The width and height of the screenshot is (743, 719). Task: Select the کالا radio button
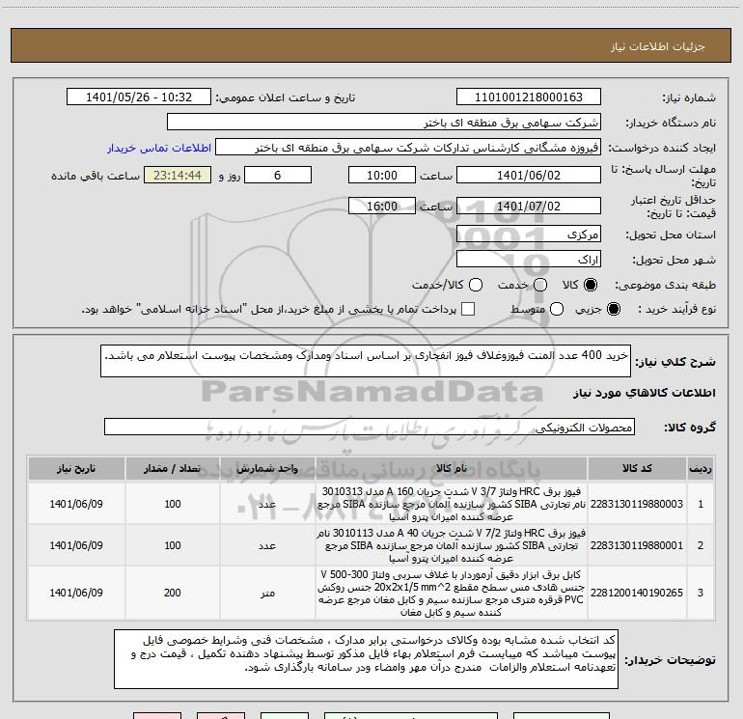[591, 285]
